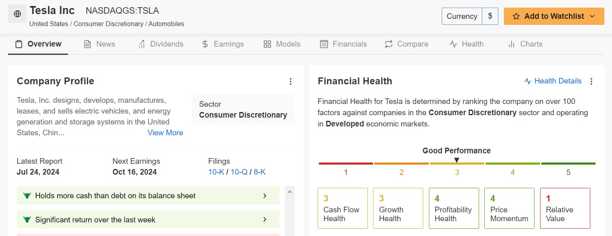Viewport: 612px width, 236px height.
Task: Click the pulse icon beside Health tab
Action: [x=453, y=44]
